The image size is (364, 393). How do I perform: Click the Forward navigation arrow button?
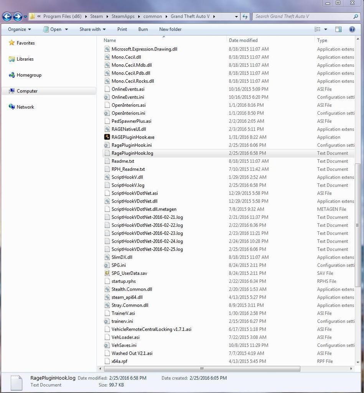point(18,17)
